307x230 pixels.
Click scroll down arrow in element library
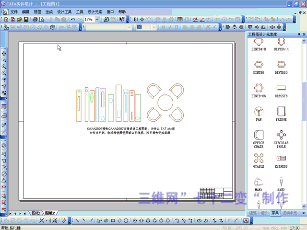[x=304, y=206]
